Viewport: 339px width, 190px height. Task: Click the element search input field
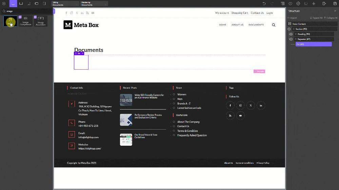[x=27, y=11]
